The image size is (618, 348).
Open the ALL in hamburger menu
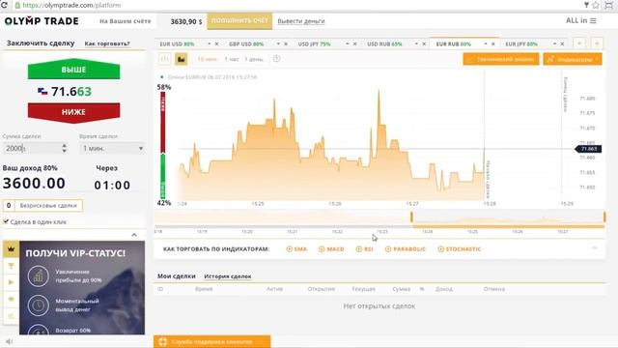(581, 20)
